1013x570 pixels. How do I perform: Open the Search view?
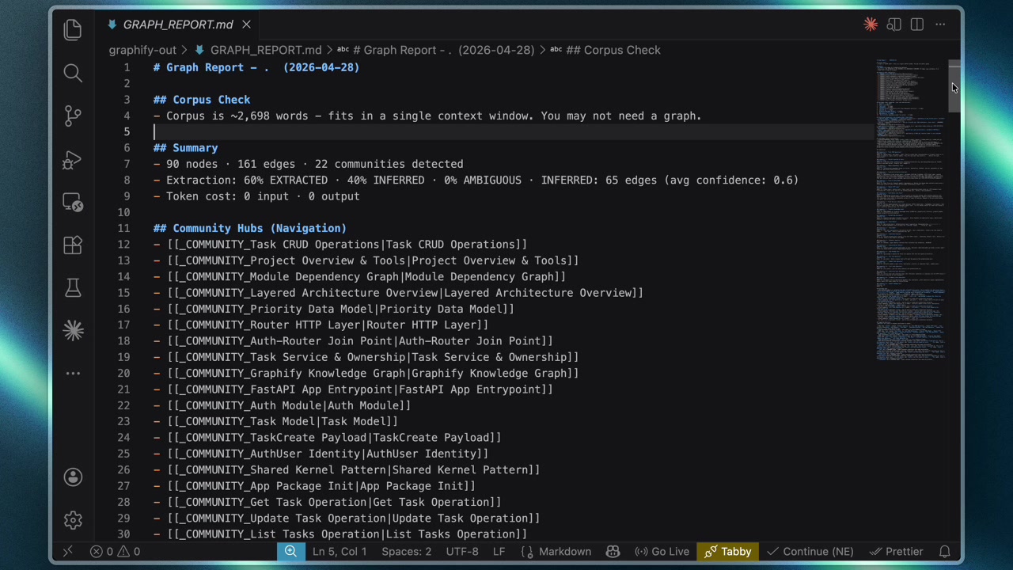(x=73, y=73)
